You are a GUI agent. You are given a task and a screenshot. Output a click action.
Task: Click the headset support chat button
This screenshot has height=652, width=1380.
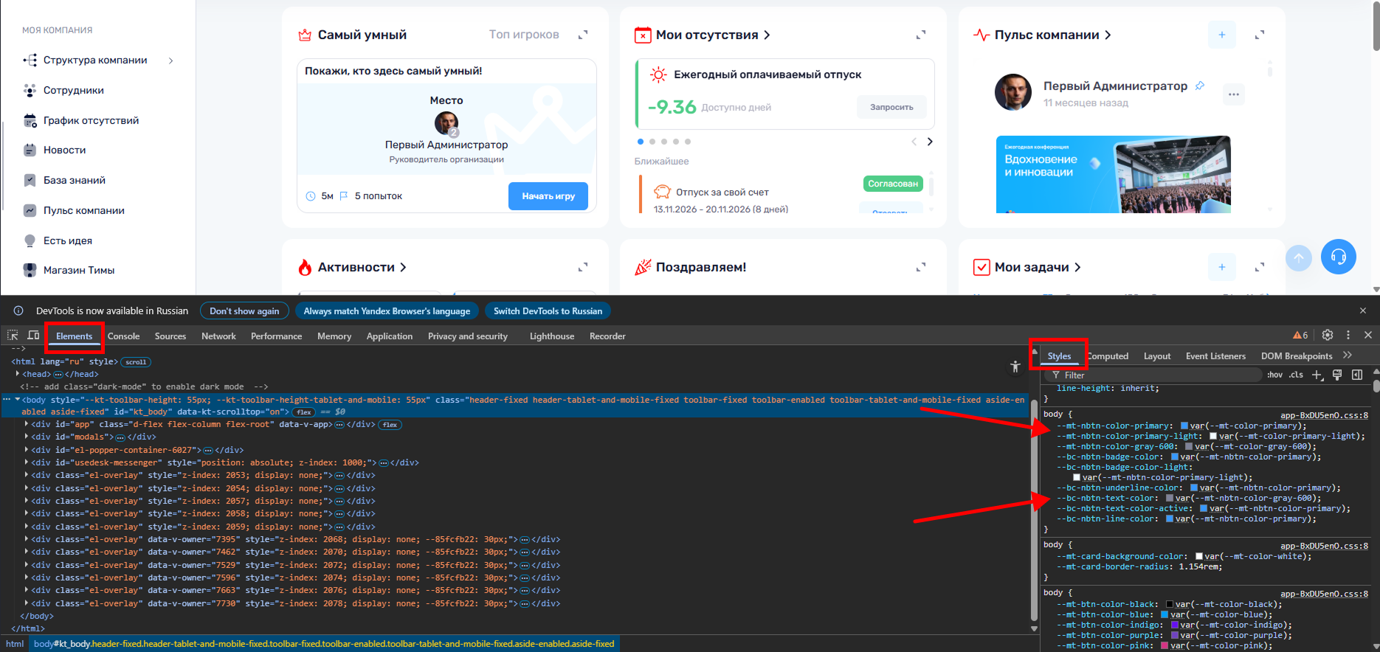[x=1338, y=257]
